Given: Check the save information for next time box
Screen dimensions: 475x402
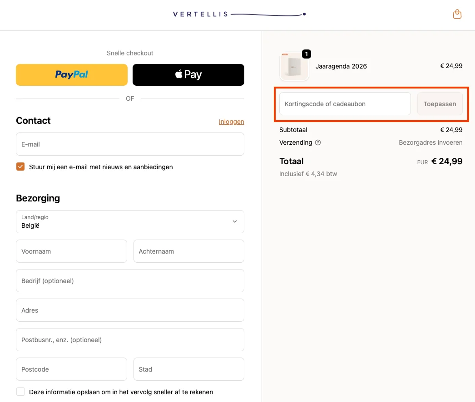Looking at the screenshot, I should (20, 392).
